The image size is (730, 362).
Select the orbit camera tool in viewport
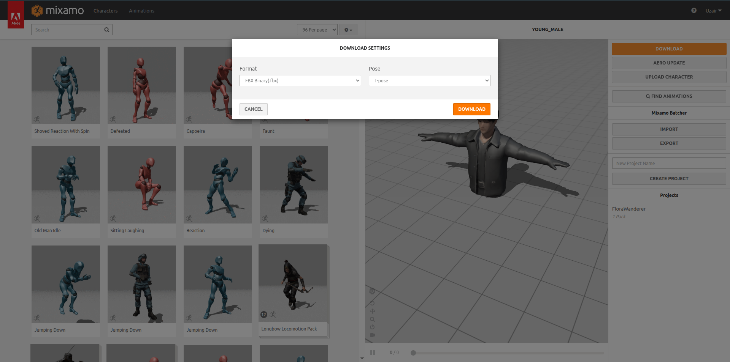pyautogui.click(x=372, y=303)
